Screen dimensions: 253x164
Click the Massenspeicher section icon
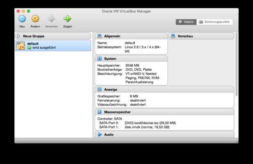click(100, 112)
